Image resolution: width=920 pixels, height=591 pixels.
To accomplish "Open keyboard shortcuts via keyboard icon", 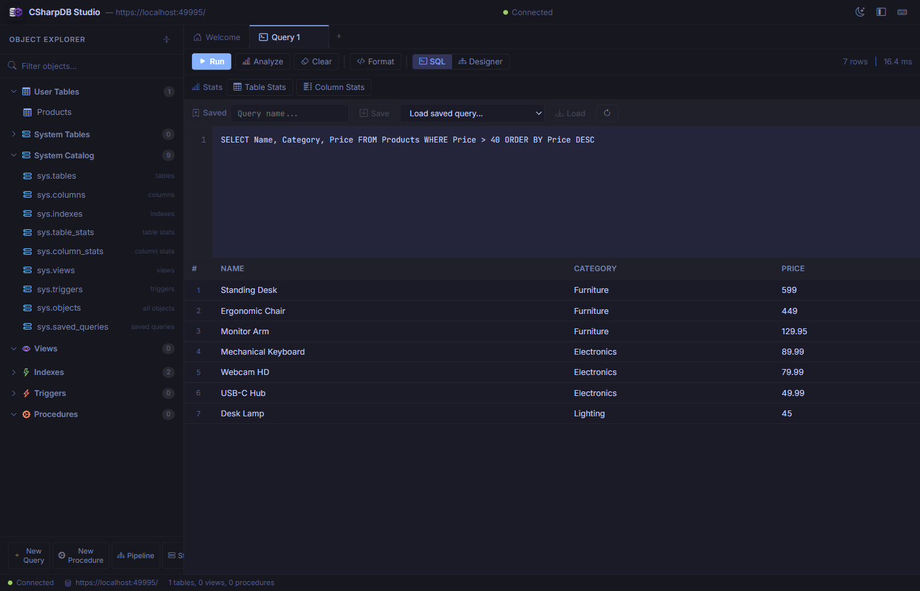I will click(x=902, y=12).
